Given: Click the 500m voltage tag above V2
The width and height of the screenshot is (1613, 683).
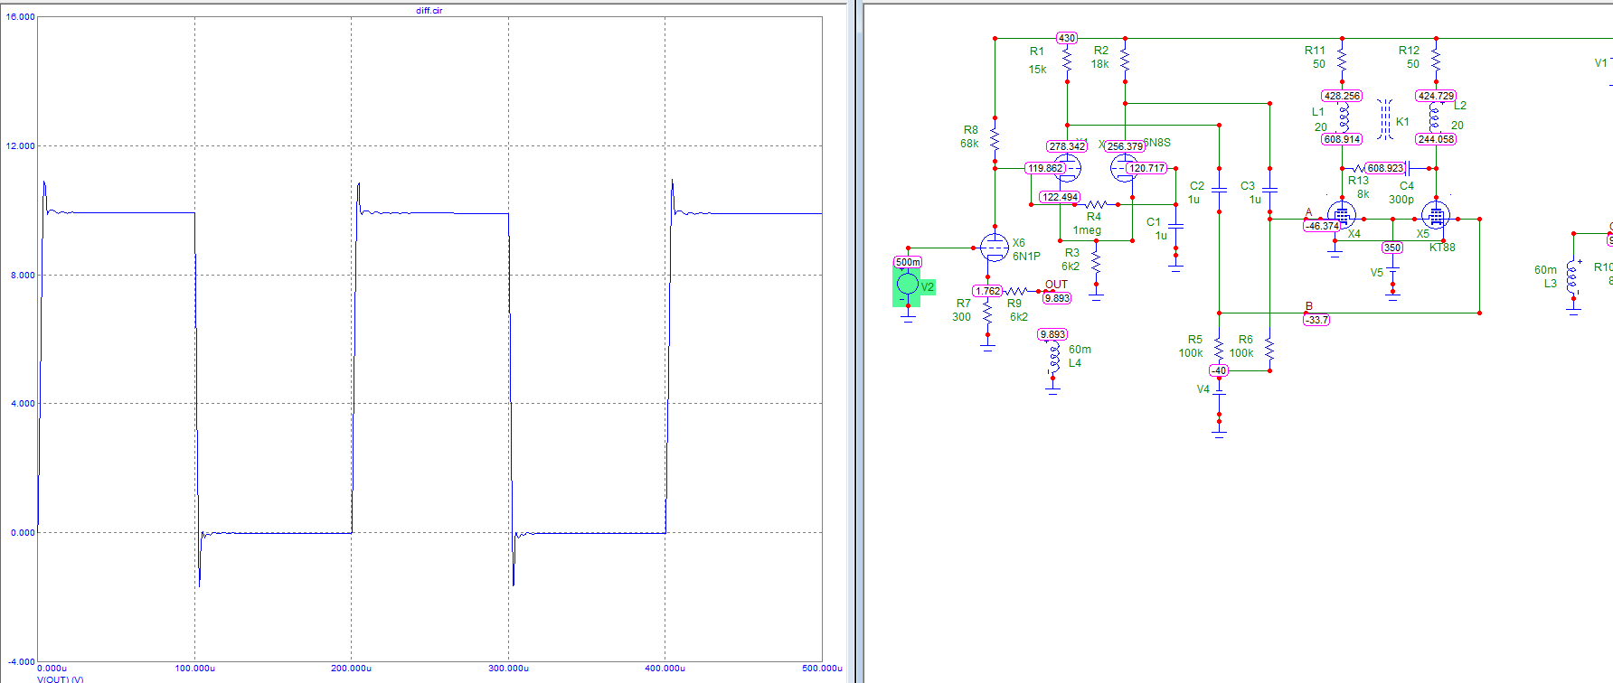Looking at the screenshot, I should click(x=908, y=262).
